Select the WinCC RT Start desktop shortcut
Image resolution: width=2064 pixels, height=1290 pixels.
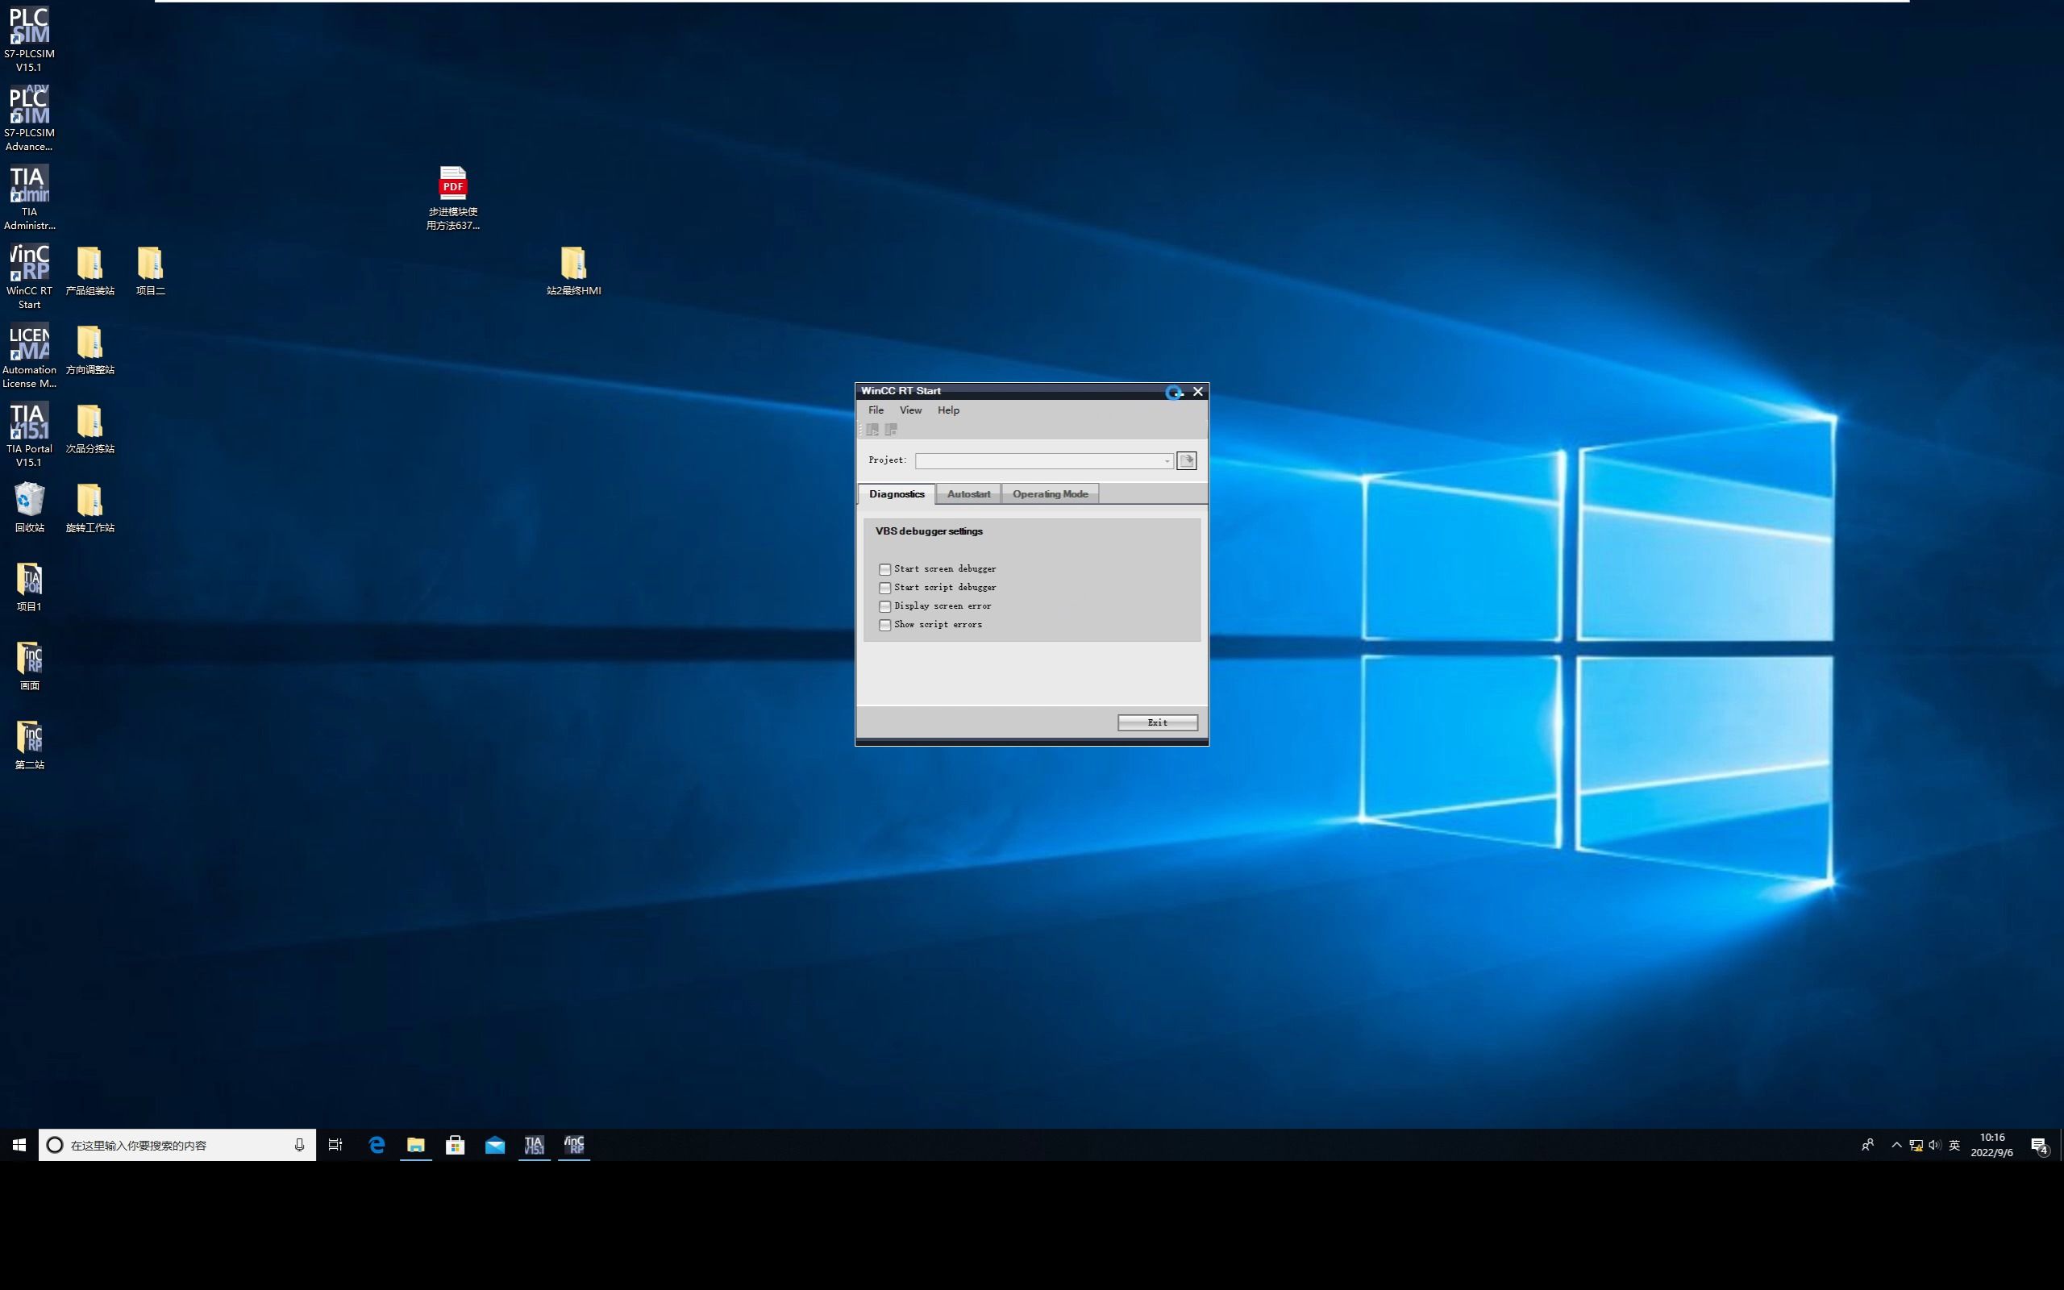pos(29,277)
